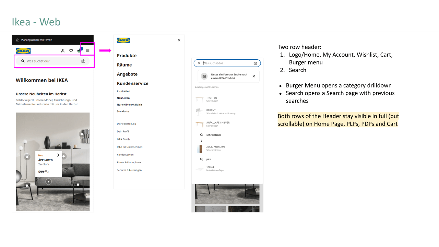
Task: Open the wishlist heart icon
Action: tap(71, 51)
